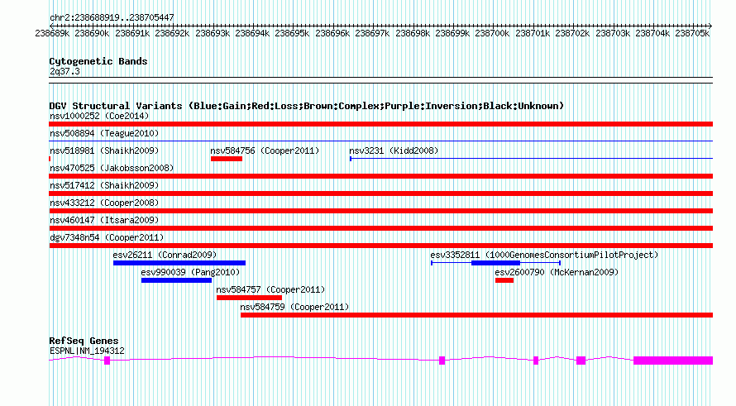This screenshot has width=736, height=406.
Task: Click the red bar under nsv584759
Action: [x=477, y=315]
